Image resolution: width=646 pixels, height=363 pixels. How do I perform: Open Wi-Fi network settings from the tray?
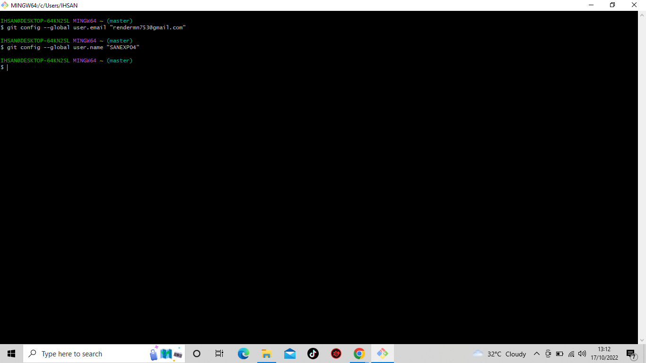(571, 354)
